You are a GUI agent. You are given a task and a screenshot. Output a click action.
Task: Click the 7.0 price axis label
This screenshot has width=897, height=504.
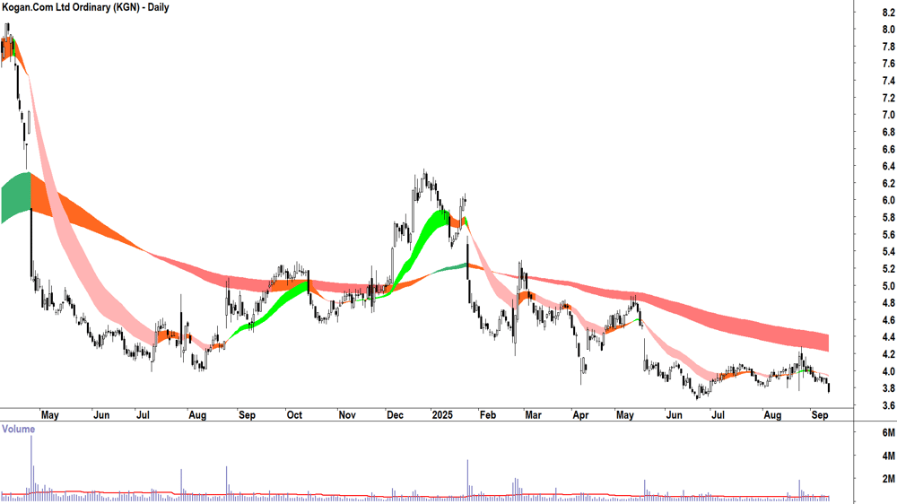[x=888, y=115]
